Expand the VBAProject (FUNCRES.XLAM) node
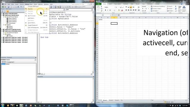Screen dimensions: 190x107 pyautogui.click(x=2, y=29)
